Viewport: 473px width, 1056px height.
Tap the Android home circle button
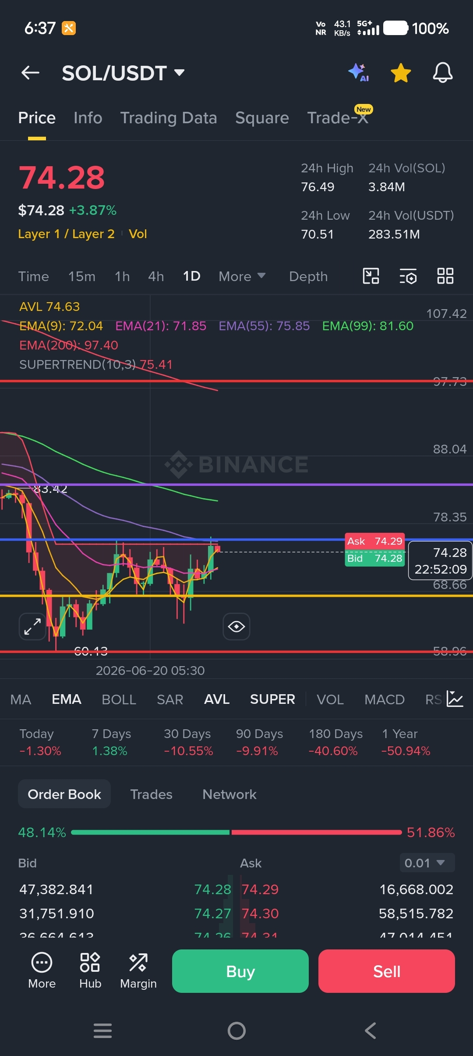[x=236, y=1031]
